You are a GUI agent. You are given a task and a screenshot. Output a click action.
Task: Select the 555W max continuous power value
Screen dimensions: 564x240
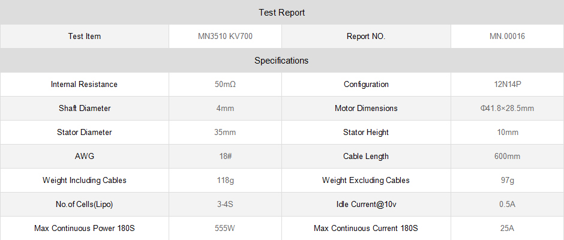point(225,229)
